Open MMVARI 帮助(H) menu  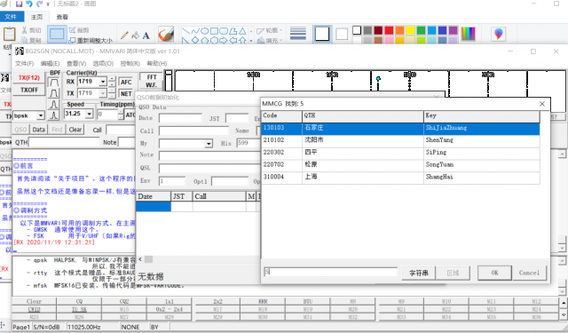tap(157, 63)
